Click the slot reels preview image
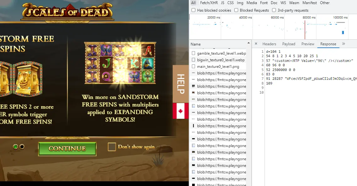 (120, 63)
